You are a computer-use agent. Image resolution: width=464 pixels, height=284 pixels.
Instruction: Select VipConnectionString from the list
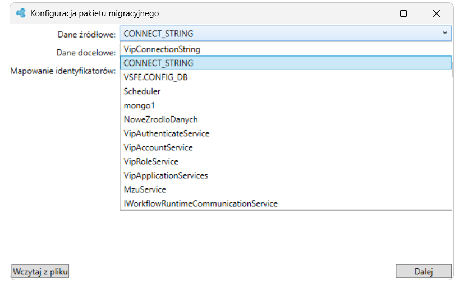286,49
